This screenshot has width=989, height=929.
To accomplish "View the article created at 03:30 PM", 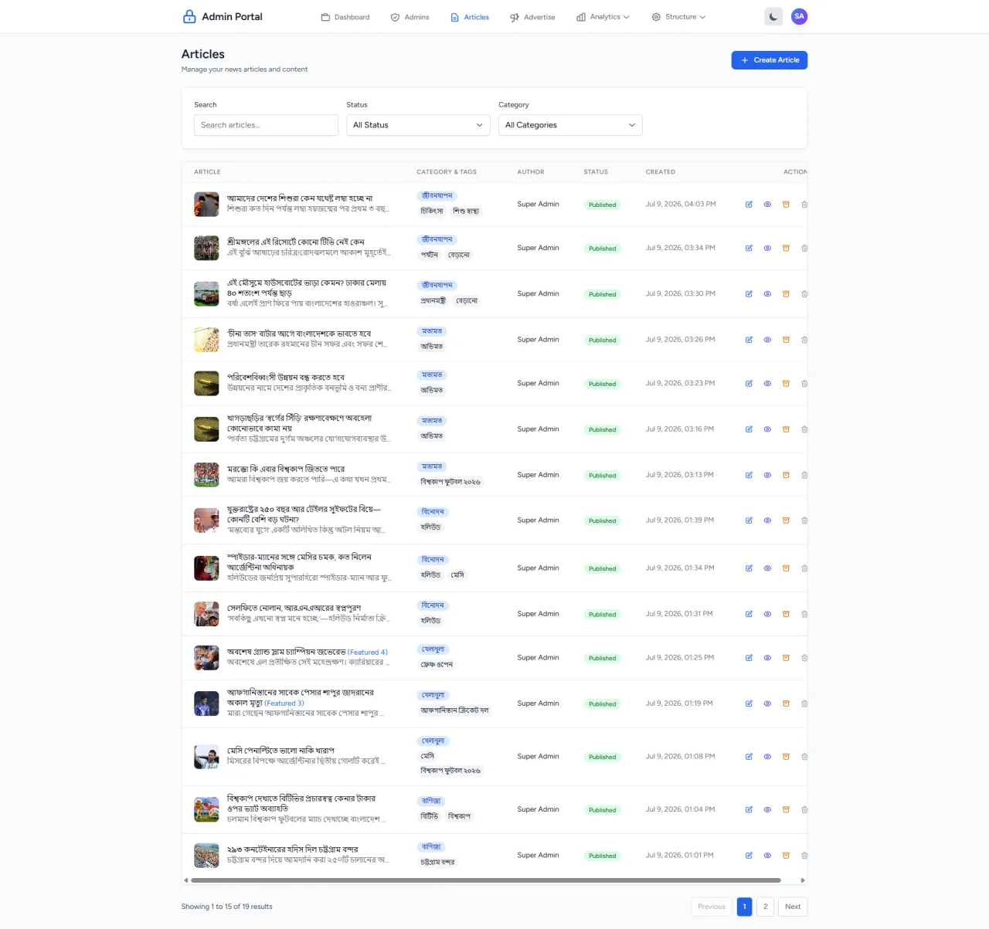I will (767, 294).
